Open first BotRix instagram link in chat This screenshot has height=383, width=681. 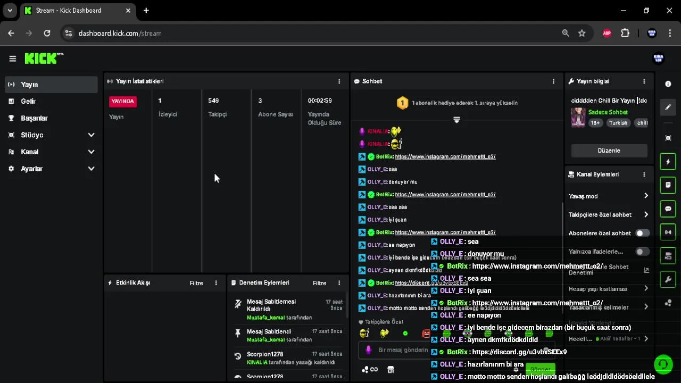click(x=445, y=156)
